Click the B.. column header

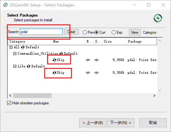click(89, 41)
